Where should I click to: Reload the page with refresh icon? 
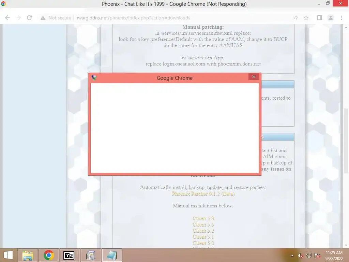tap(29, 18)
